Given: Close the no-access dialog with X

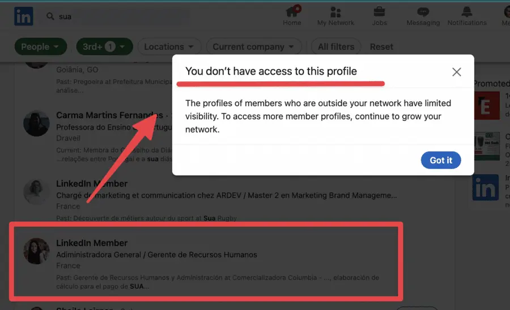Looking at the screenshot, I should coord(457,72).
